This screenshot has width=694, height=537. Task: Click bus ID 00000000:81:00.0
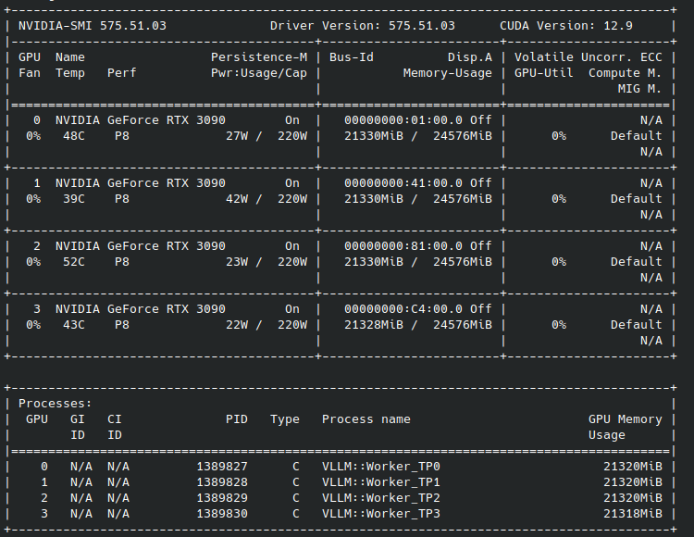pos(403,245)
